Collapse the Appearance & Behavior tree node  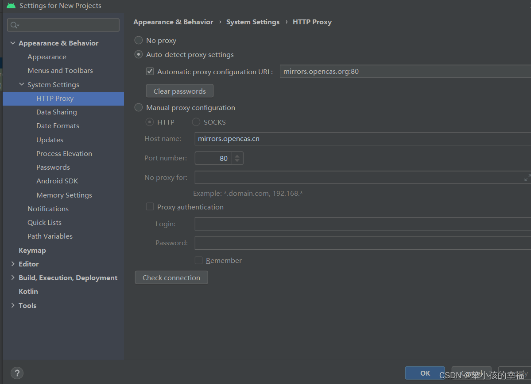click(13, 43)
